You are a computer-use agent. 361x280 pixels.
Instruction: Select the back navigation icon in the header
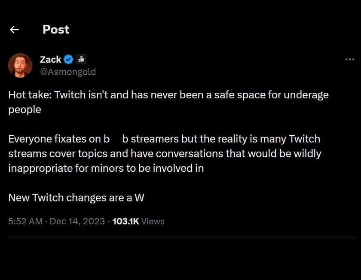[14, 29]
